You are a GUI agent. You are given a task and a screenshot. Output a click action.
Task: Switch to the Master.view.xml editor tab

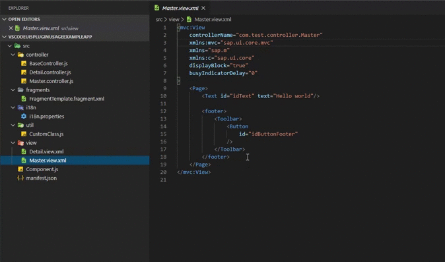pos(180,8)
